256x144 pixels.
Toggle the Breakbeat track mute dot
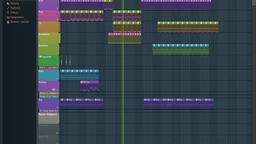57,42
